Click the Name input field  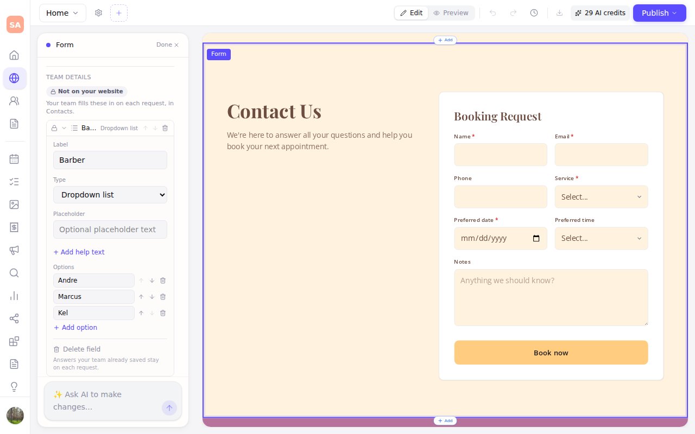[501, 155]
